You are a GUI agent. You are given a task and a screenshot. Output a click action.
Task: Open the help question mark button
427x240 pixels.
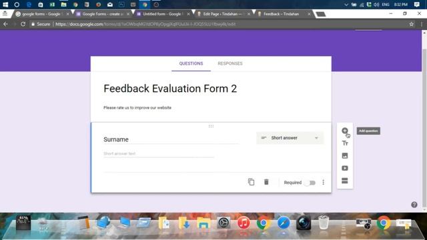(414, 205)
